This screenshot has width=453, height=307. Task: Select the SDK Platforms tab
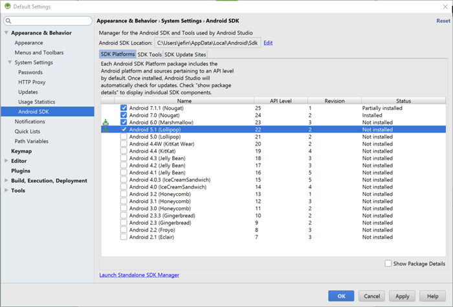coord(118,54)
